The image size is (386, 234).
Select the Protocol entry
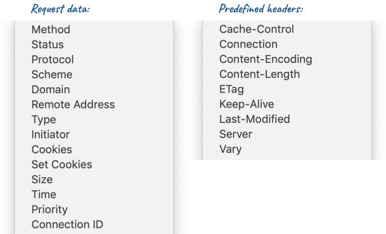point(94,59)
